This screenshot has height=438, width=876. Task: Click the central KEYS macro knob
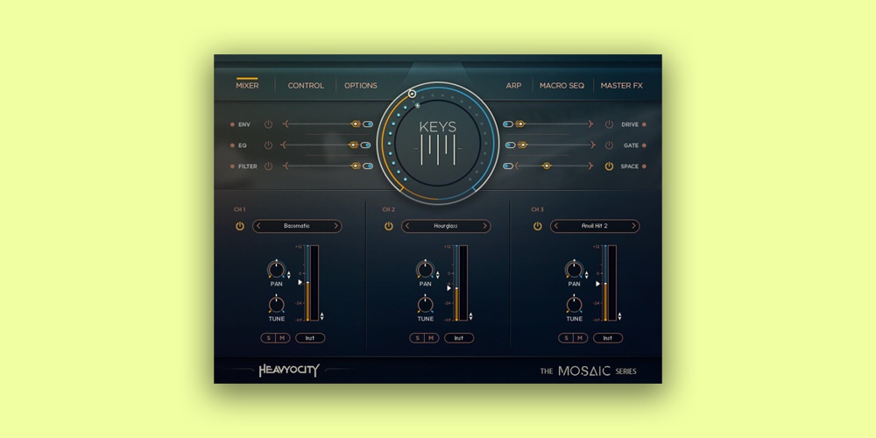click(x=438, y=143)
